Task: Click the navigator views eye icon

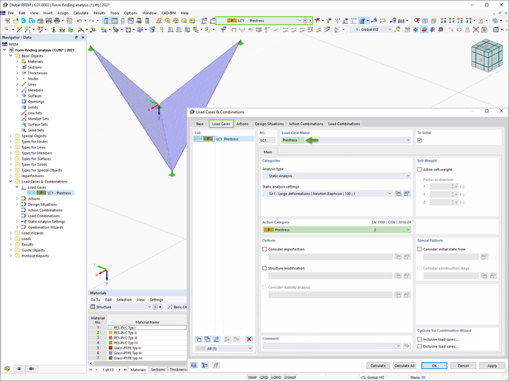Action: point(19,369)
